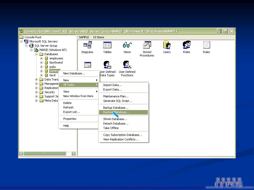This screenshot has height=190, width=254.
Task: Open Help from context menu
Action: tap(79, 126)
